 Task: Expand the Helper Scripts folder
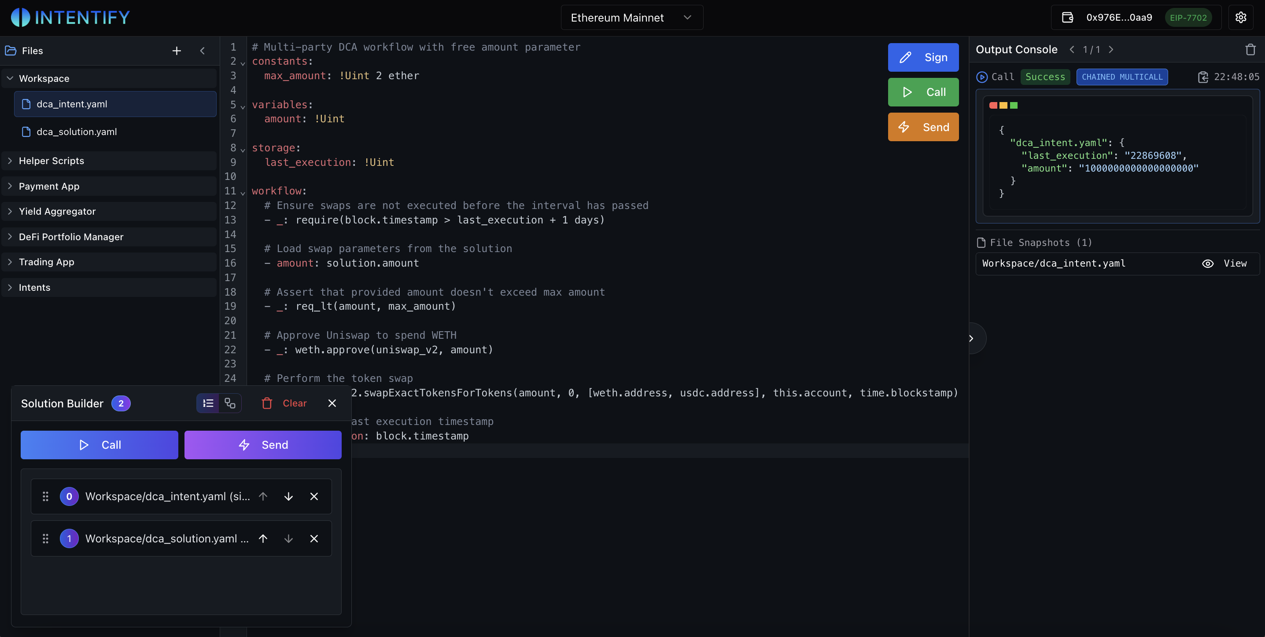coord(109,161)
